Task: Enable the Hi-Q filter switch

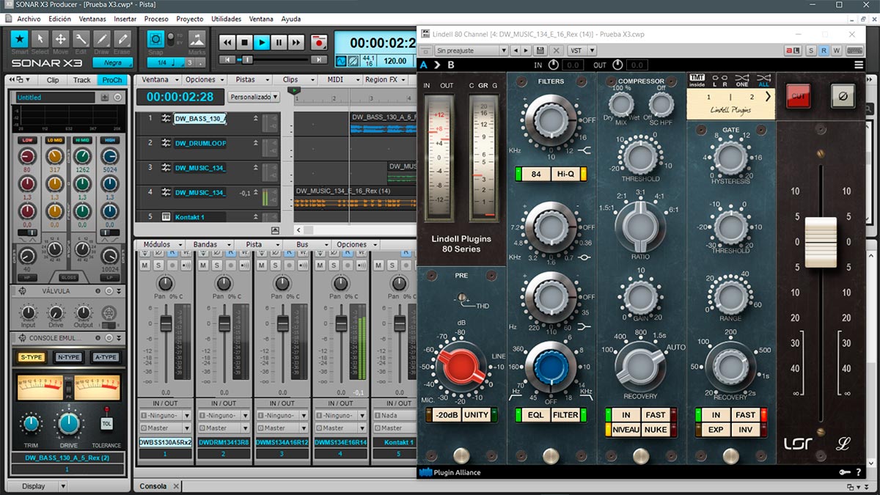Action: coord(567,174)
